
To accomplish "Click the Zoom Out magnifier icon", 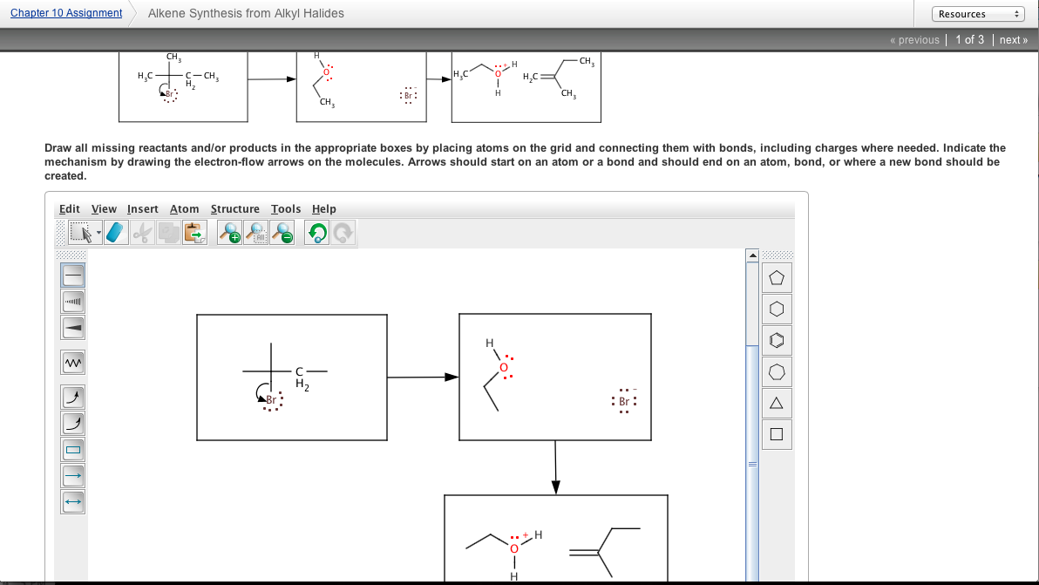I will point(281,233).
